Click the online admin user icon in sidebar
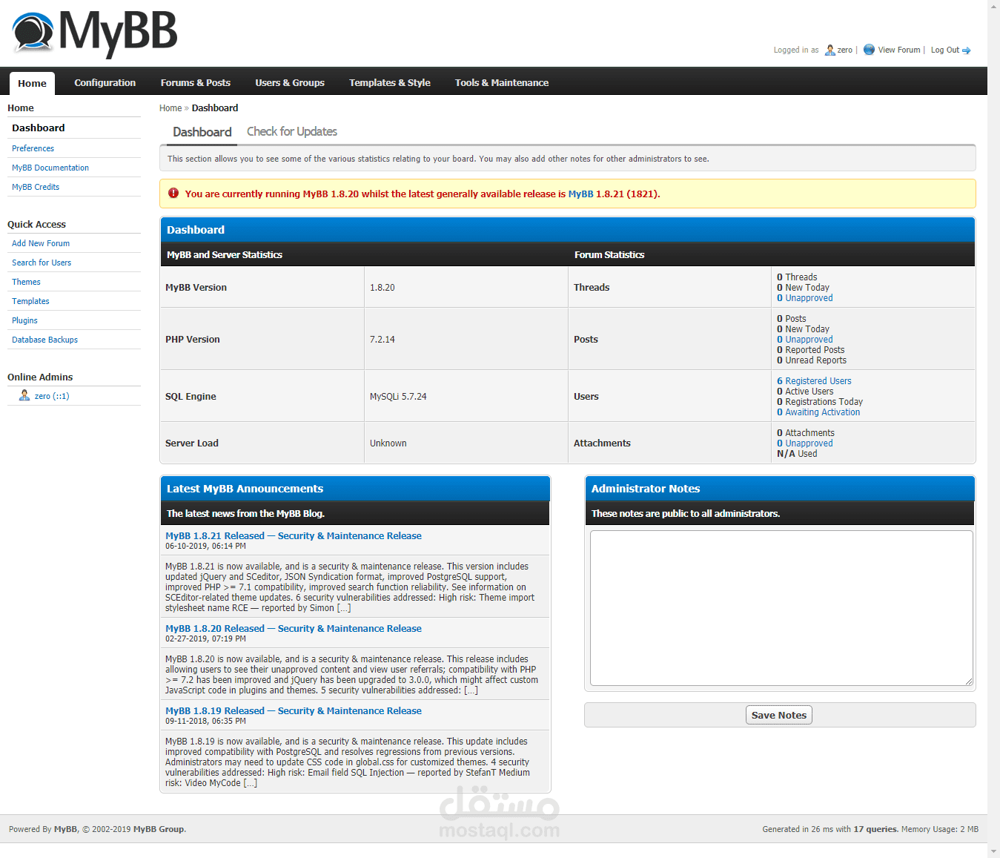 coord(24,395)
